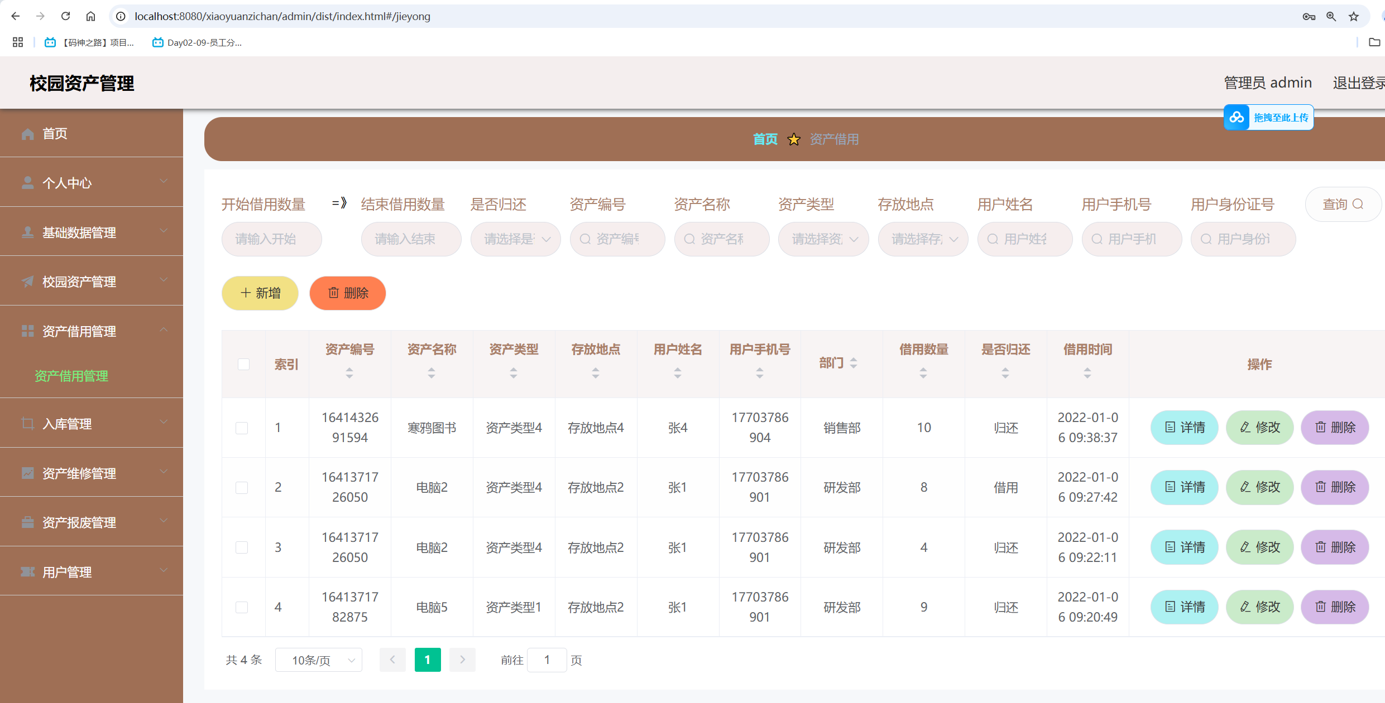Sort the 部门 column

click(x=854, y=363)
